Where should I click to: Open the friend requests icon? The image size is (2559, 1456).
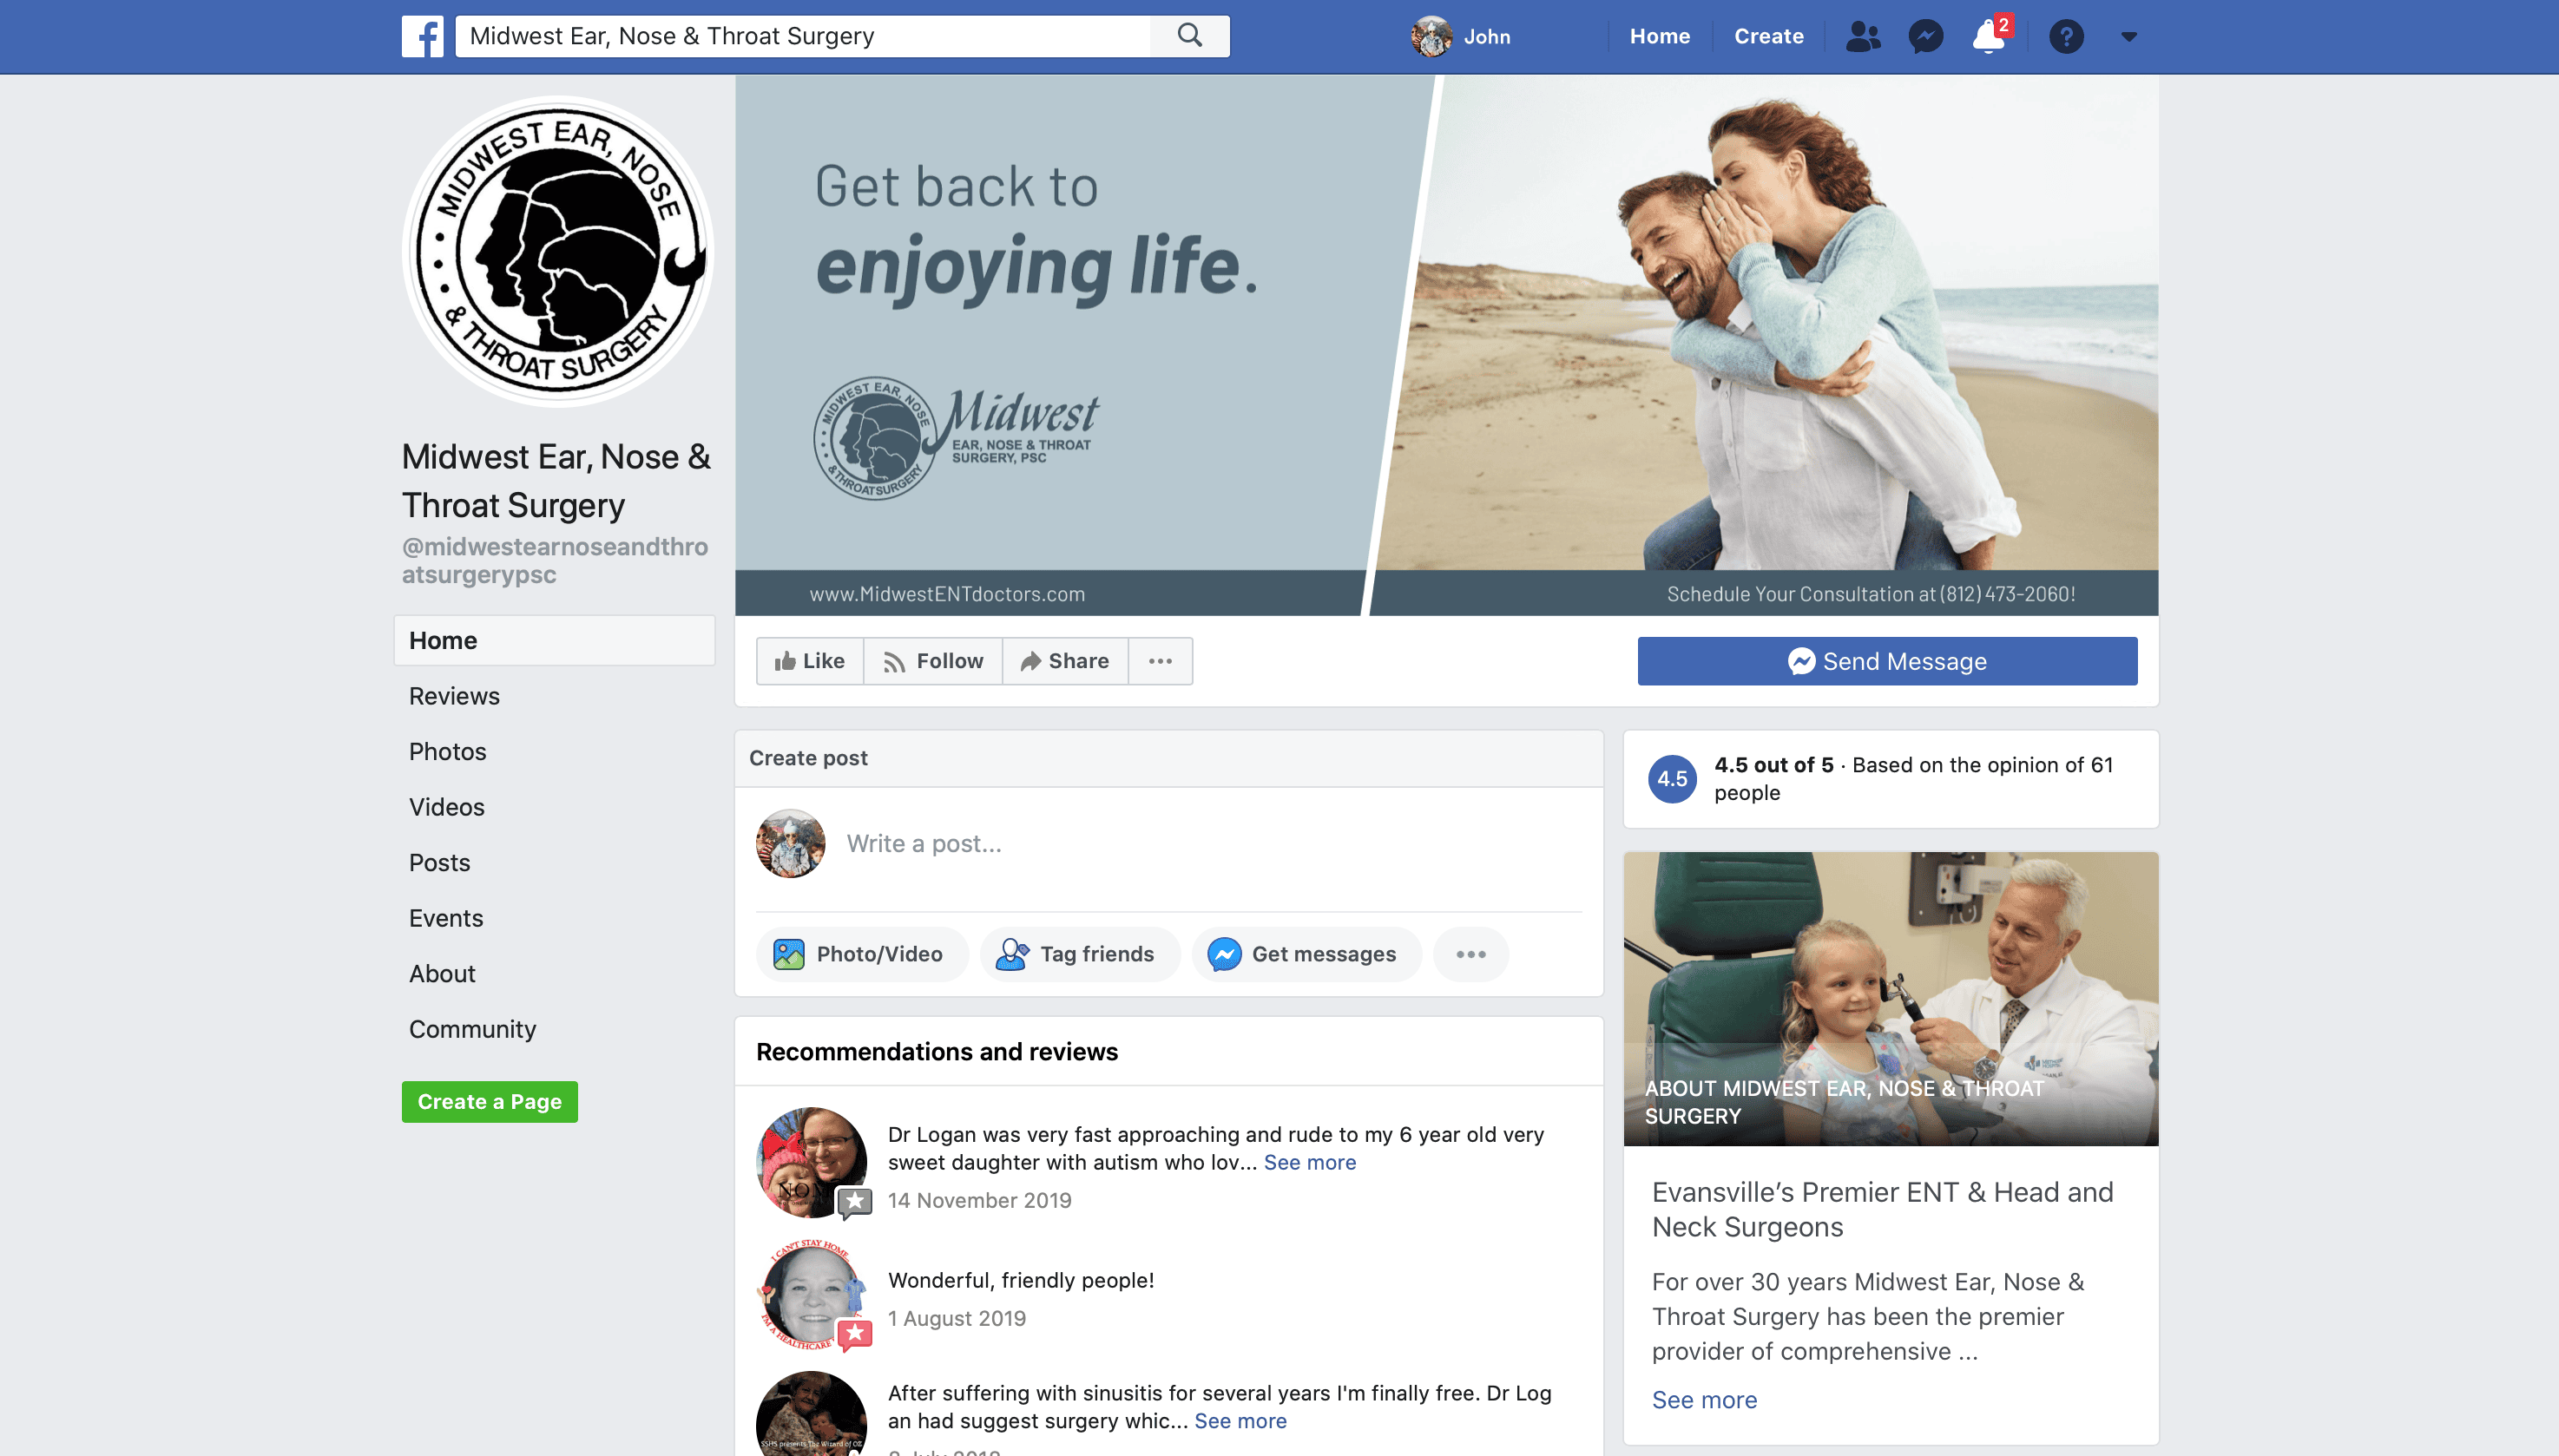pyautogui.click(x=1863, y=37)
